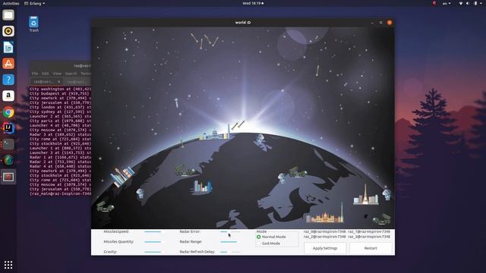Click the radar dish right of the Eiffel Tower city
The height and width of the screenshot is (273, 486).
pos(387,193)
